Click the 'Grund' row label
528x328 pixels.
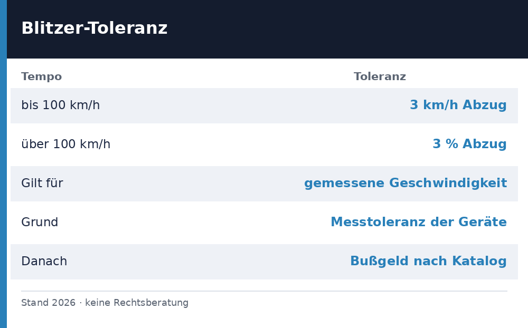[x=40, y=223]
